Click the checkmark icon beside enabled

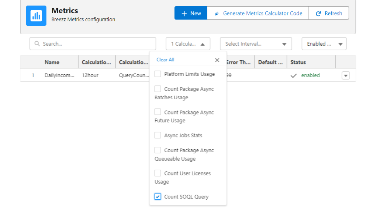click(294, 76)
